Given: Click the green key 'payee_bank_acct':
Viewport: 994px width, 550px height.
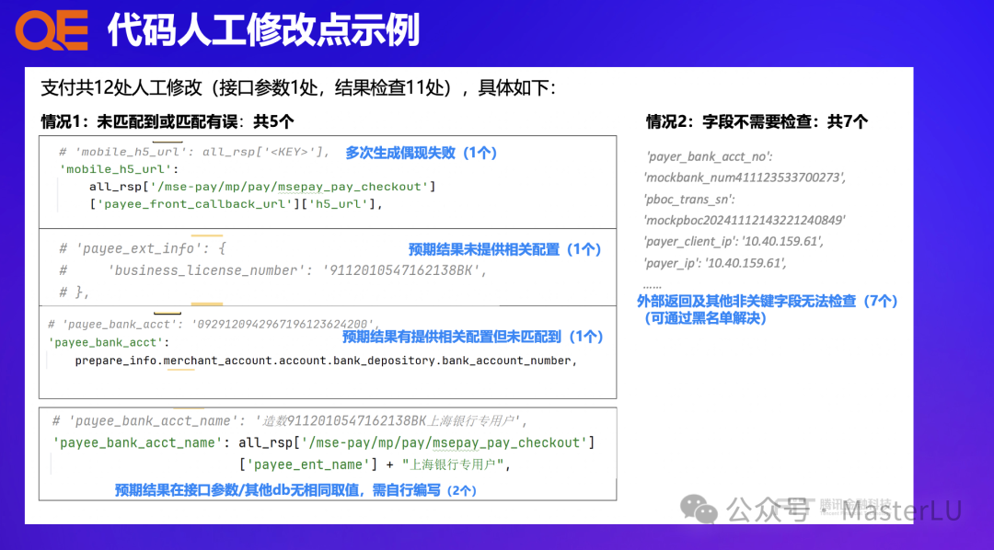Looking at the screenshot, I should (x=109, y=343).
